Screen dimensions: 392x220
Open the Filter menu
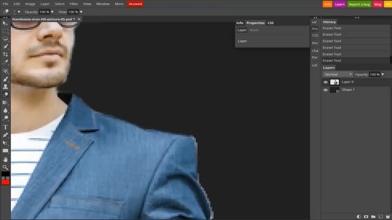pyautogui.click(x=73, y=4)
